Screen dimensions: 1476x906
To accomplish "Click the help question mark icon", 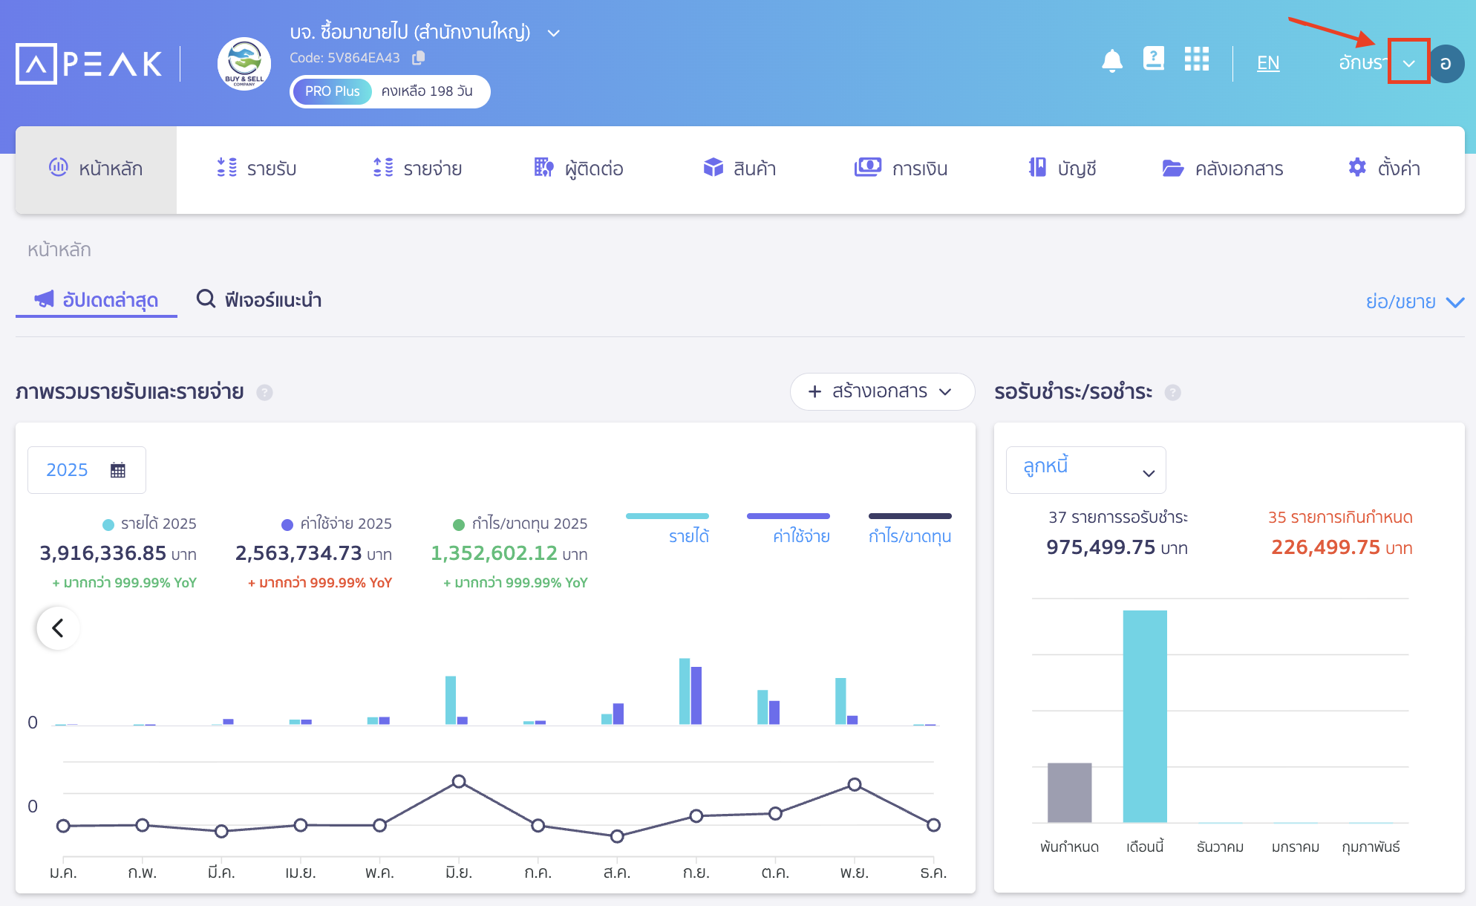I will 1153,59.
